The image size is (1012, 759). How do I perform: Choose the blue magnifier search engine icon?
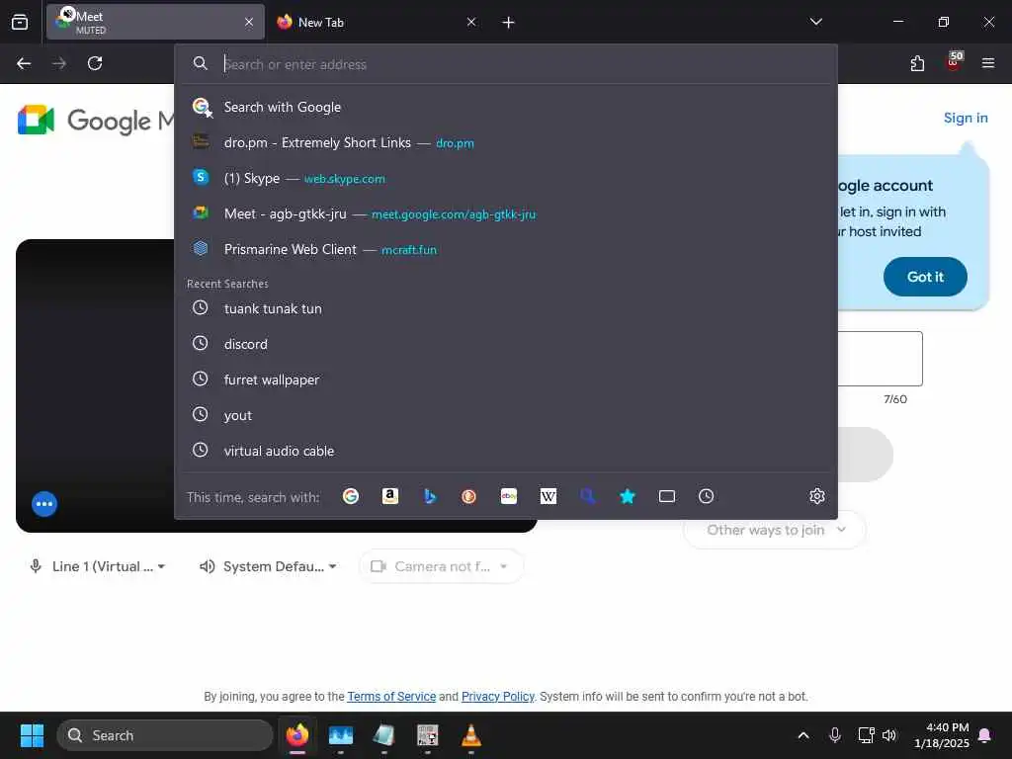pos(587,496)
